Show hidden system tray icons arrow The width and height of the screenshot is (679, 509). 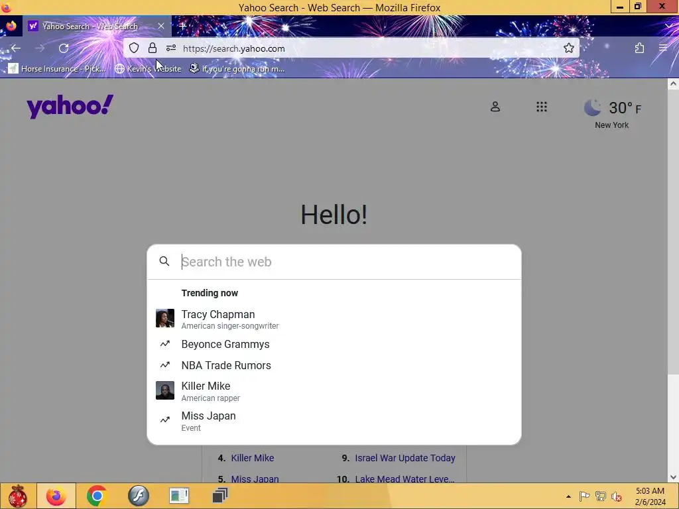[568, 496]
